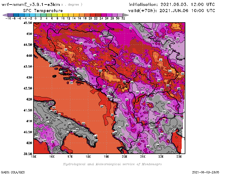225x174 pixels.
Task: Click the model title 'wrf-nmmE_v3.9.1-e3km'
Action: (x=31, y=5)
